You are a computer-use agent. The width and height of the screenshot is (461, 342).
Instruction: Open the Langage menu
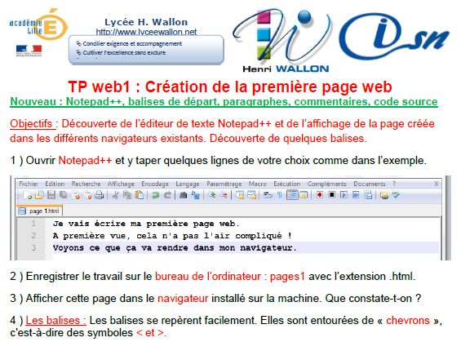[x=188, y=184]
